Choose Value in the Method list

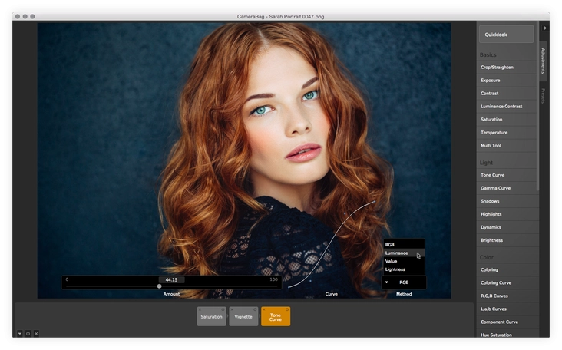coord(404,261)
